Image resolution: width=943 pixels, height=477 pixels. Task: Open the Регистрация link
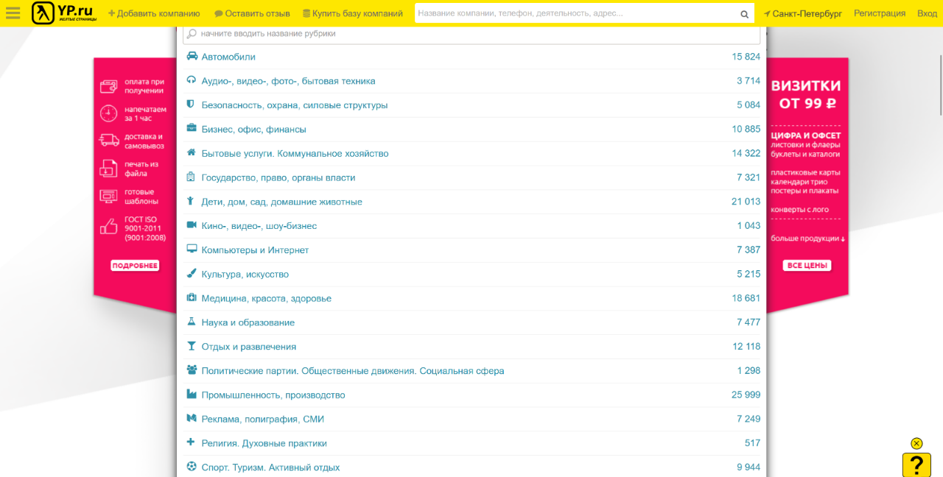(x=880, y=13)
